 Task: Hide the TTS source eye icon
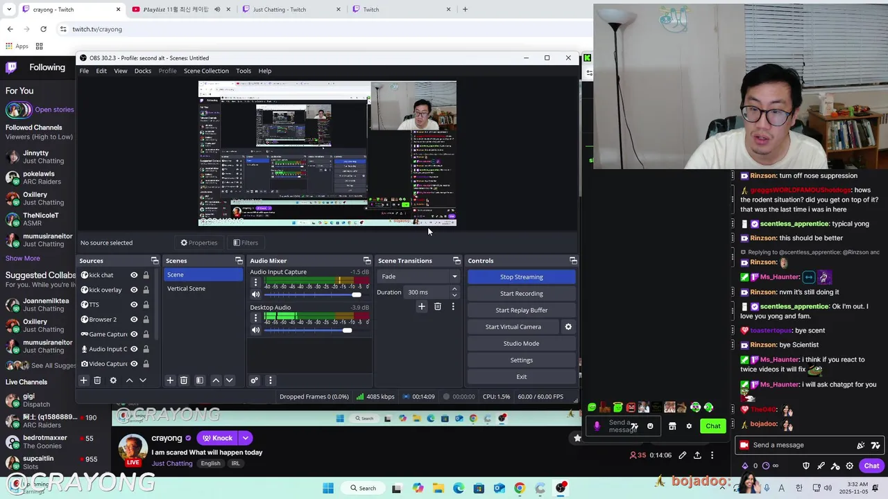(134, 304)
